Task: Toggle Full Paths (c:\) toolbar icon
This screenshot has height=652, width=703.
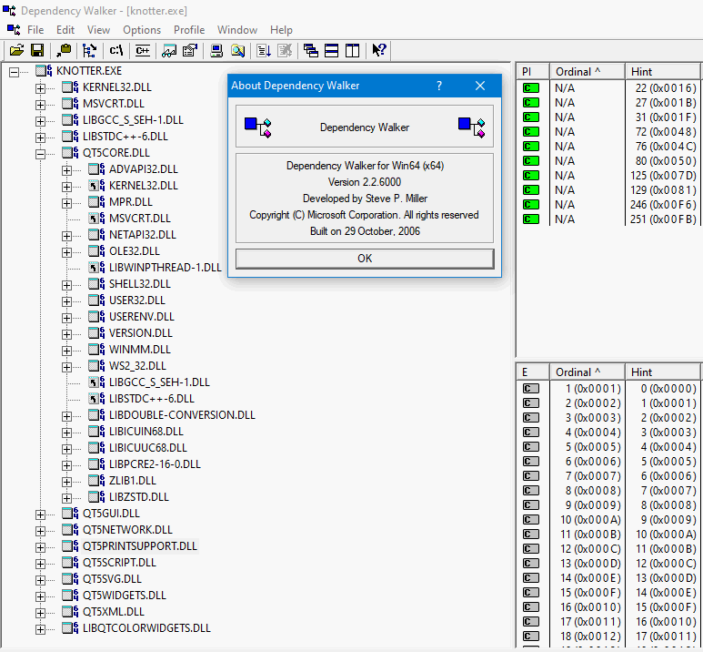Action: click(x=116, y=50)
